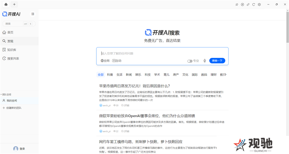Click the 搜索一下 search button
The width and height of the screenshot is (289, 154).
click(217, 60)
